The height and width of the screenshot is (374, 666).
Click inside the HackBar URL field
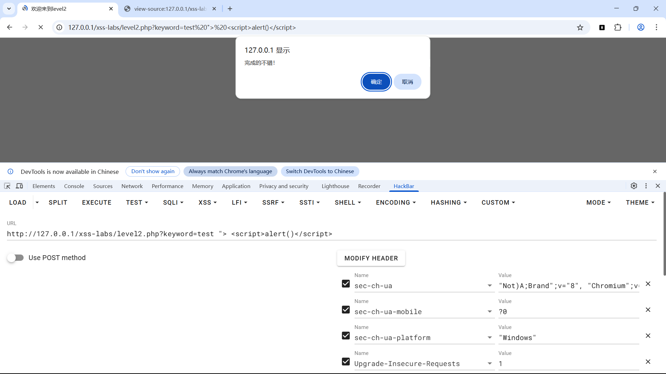(x=332, y=234)
